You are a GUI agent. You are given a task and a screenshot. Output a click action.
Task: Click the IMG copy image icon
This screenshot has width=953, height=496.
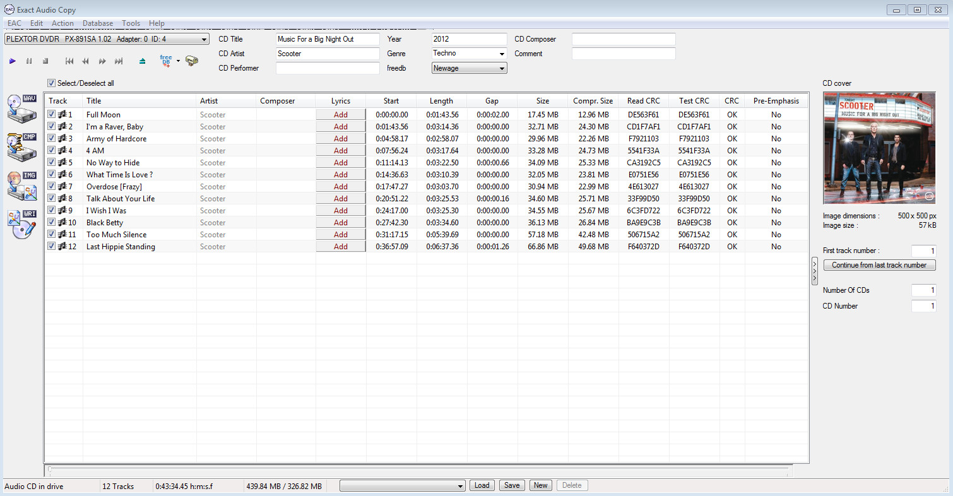click(x=22, y=185)
